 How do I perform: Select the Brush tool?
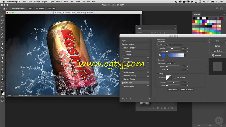[3, 41]
